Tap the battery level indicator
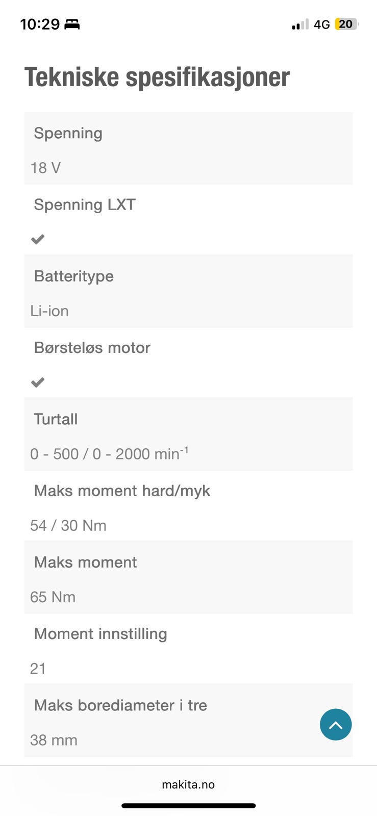This screenshot has height=816, width=377. point(346,24)
